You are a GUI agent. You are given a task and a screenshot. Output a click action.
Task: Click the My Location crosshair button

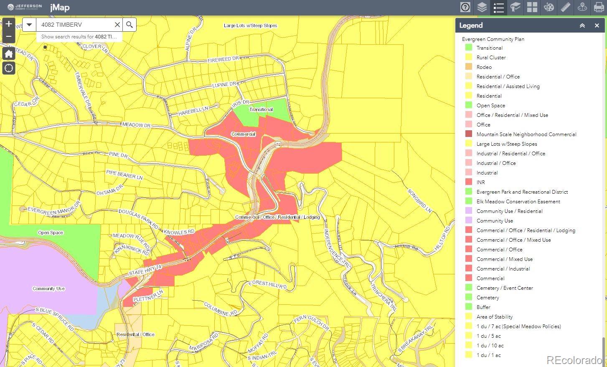[9, 68]
